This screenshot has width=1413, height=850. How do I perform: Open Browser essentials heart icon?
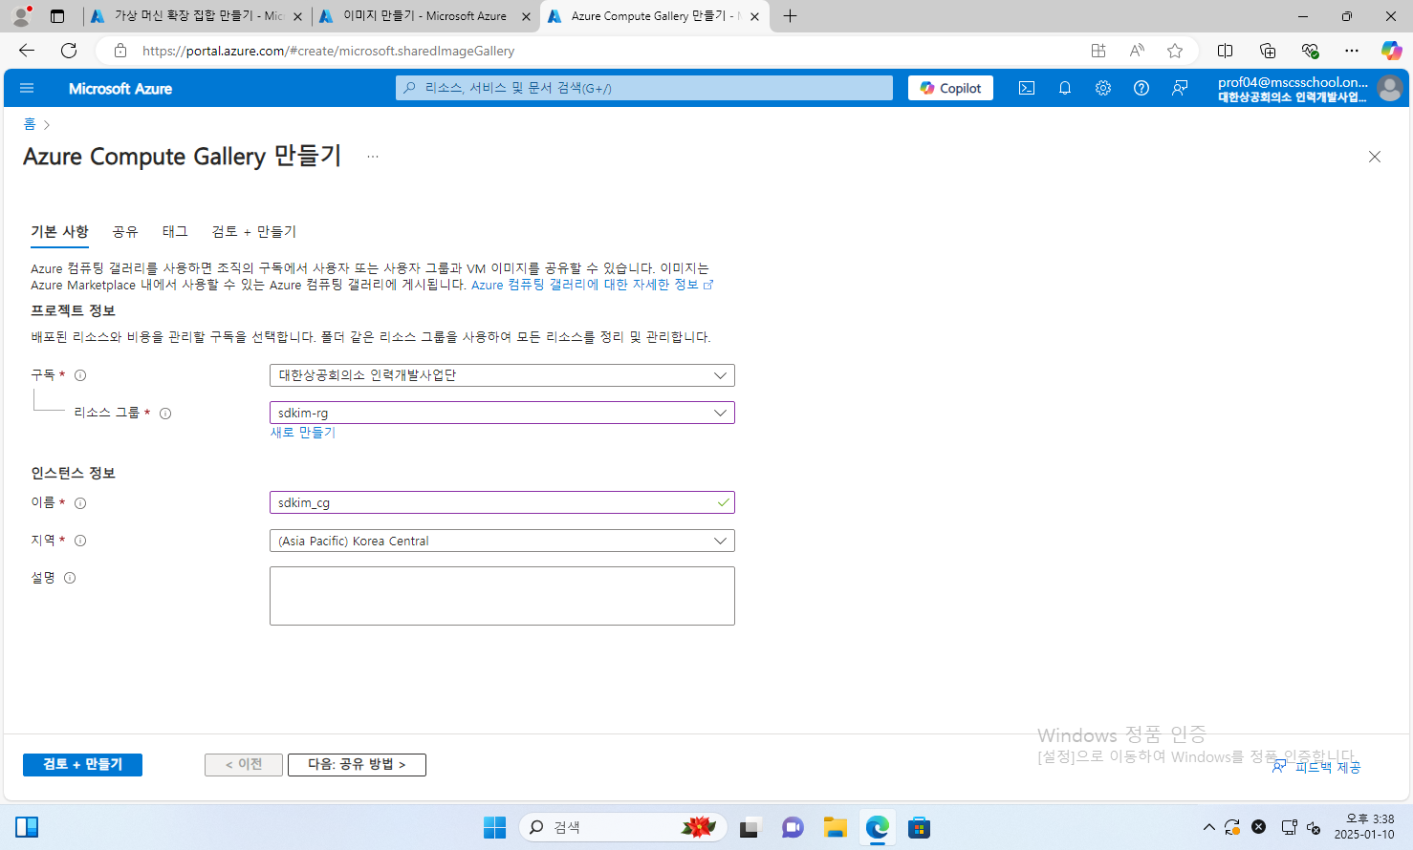(1310, 51)
